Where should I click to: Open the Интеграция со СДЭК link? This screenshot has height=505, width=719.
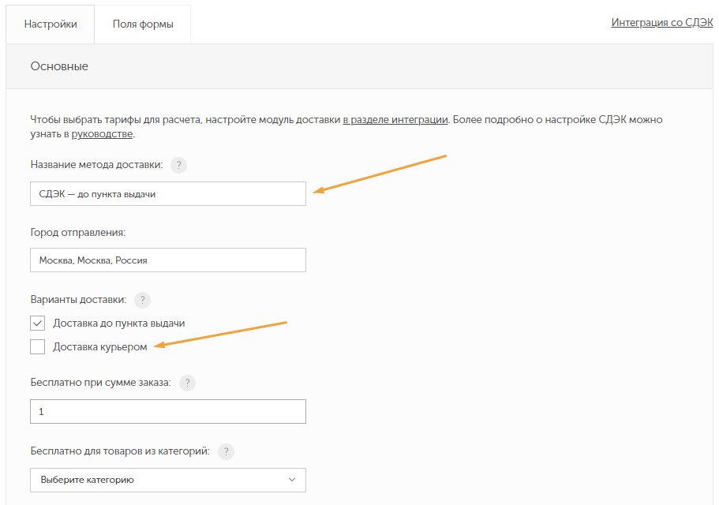tap(661, 22)
